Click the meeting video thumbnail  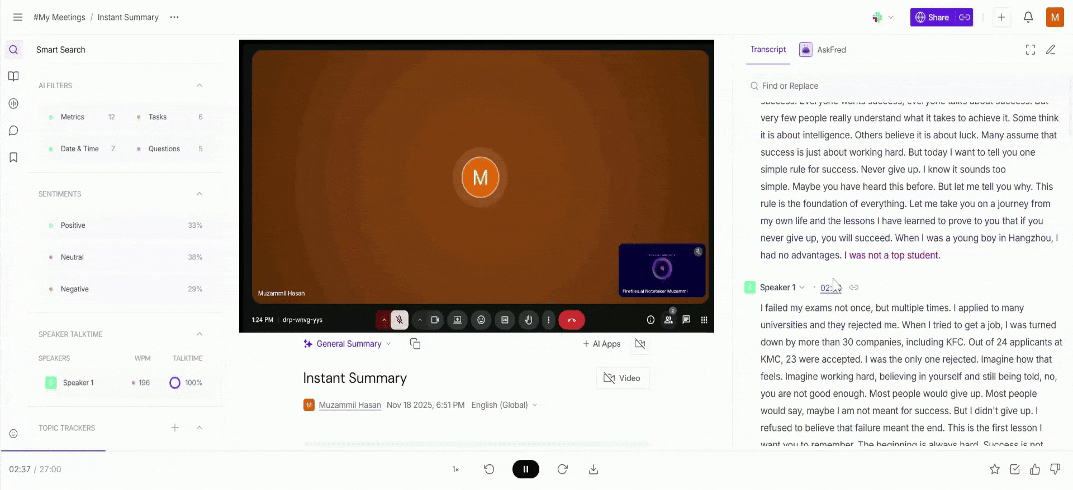pos(477,186)
